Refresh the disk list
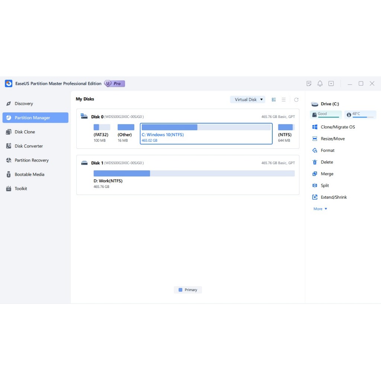381x381 pixels. (296, 100)
